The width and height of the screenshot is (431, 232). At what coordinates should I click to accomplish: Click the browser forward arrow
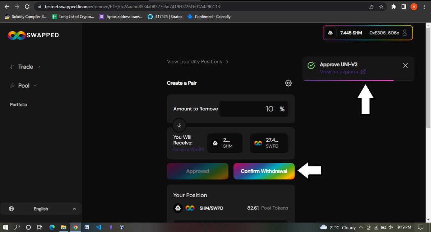click(17, 6)
